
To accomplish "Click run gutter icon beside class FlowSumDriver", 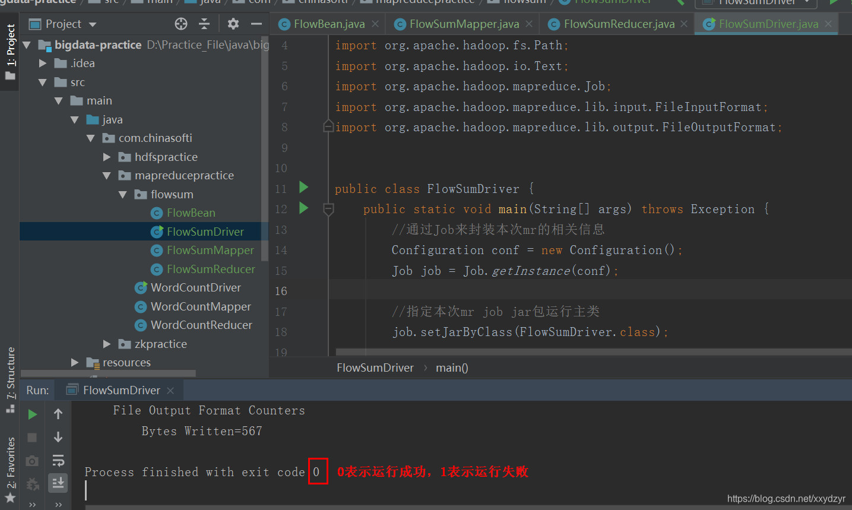I will pos(303,188).
